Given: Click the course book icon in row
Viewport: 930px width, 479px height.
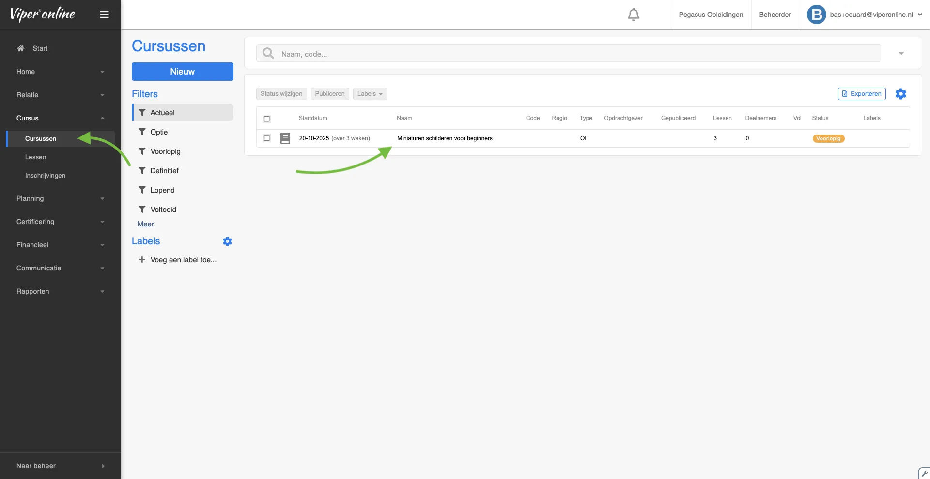Looking at the screenshot, I should click(x=285, y=138).
